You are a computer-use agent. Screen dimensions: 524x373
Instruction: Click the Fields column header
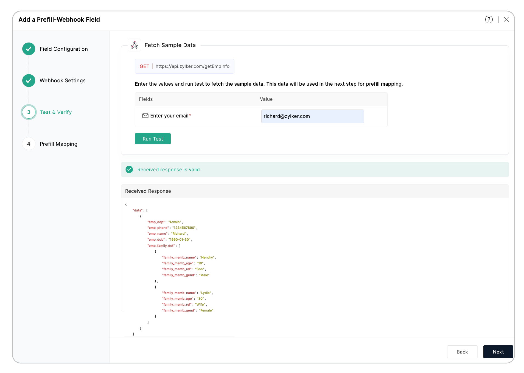coord(146,99)
